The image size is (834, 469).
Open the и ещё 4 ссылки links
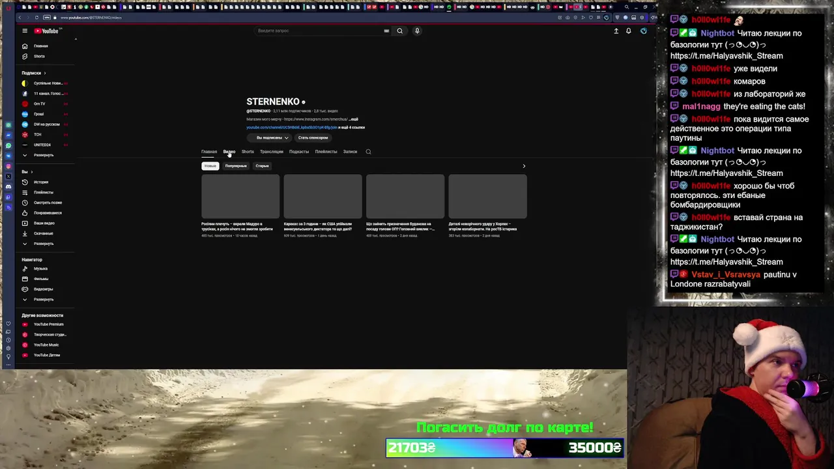352,128
